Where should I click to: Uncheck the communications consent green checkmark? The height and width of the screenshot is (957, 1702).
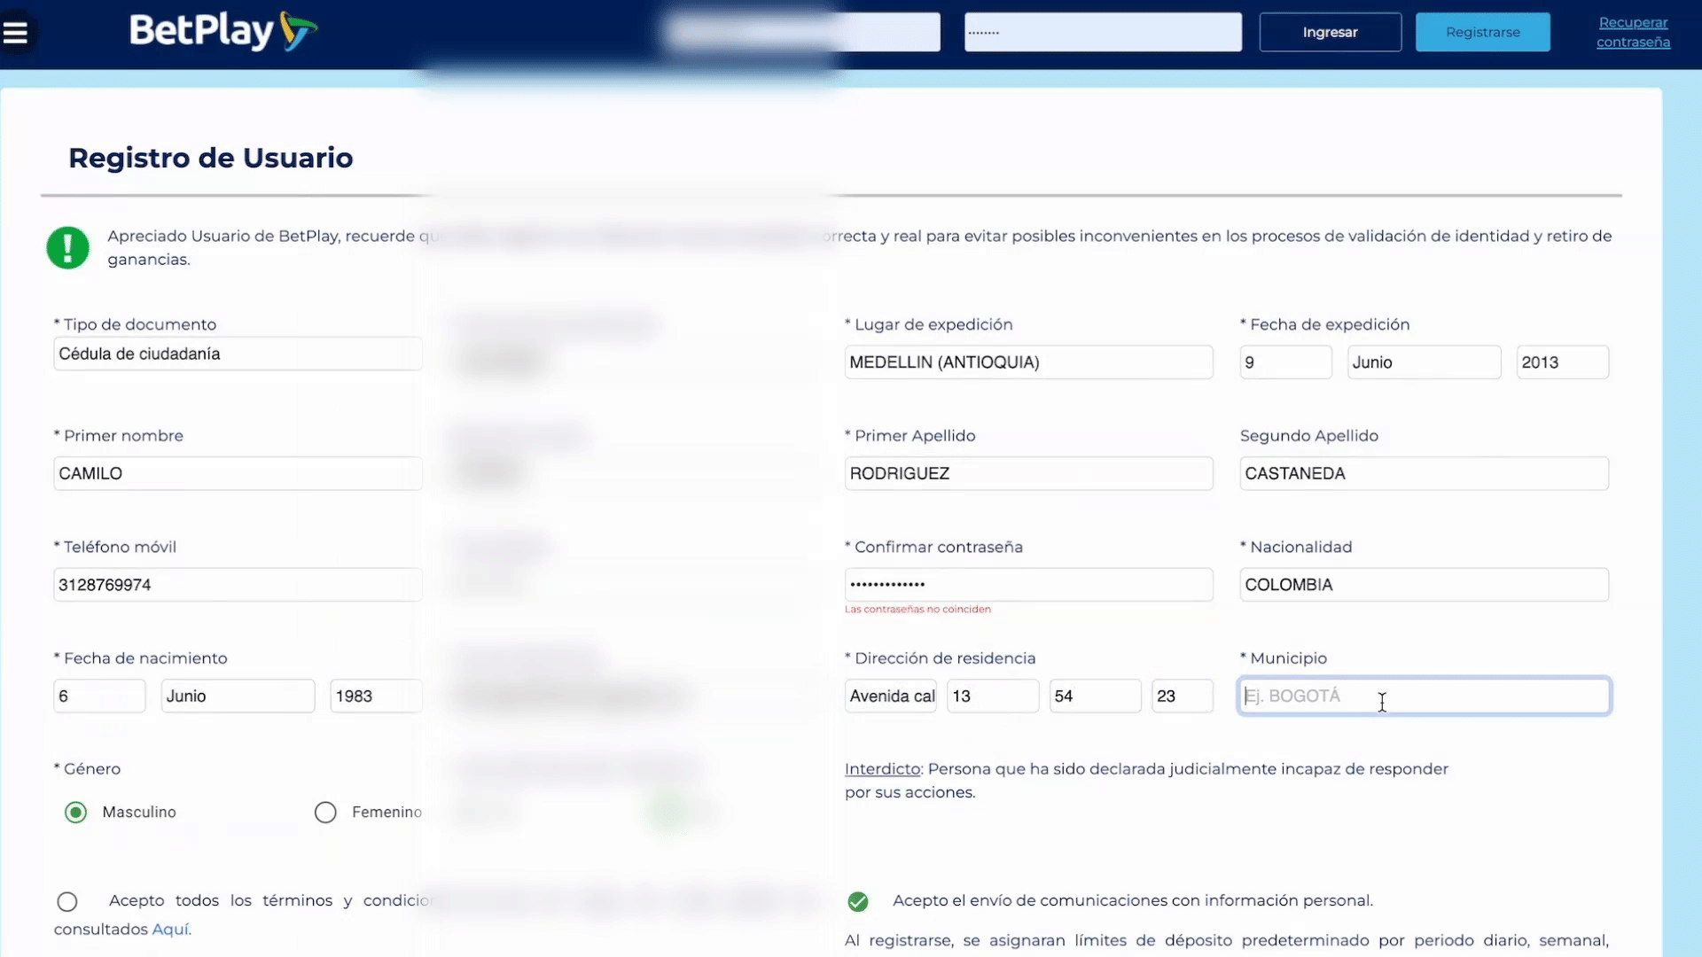[x=858, y=902]
